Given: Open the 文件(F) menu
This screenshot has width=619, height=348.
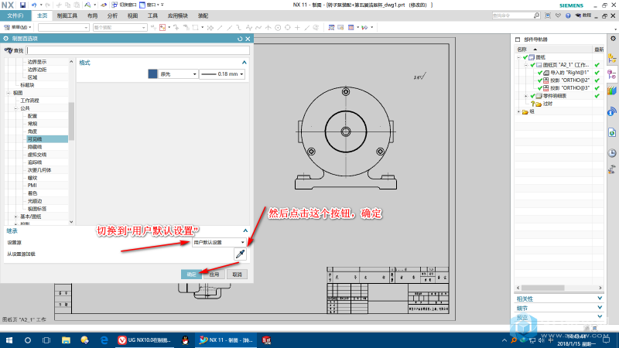Looking at the screenshot, I should pos(15,15).
